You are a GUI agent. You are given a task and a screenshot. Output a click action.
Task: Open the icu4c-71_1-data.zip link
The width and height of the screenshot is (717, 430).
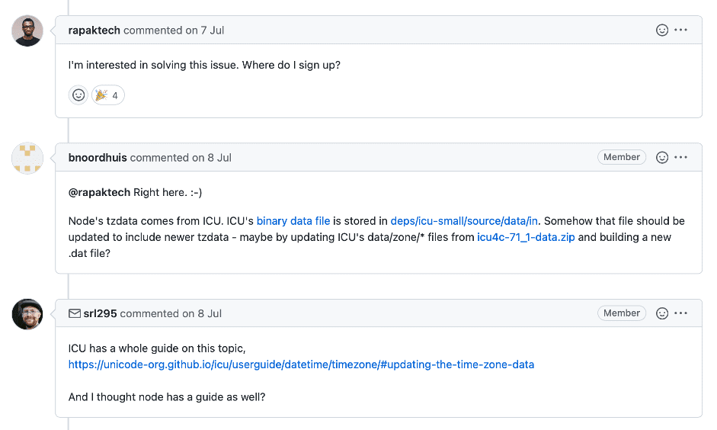click(526, 237)
